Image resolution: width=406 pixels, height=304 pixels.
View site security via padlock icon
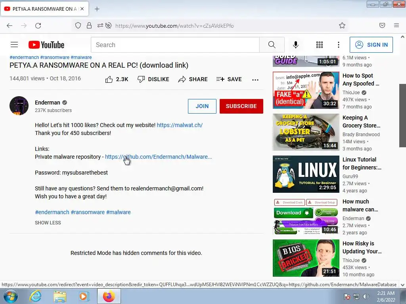coord(89,26)
